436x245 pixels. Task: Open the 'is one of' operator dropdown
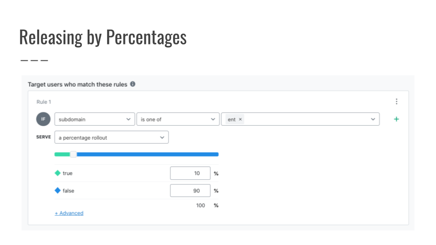click(178, 119)
